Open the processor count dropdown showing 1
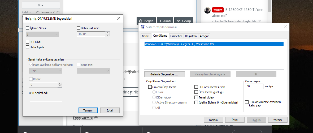 42,34
